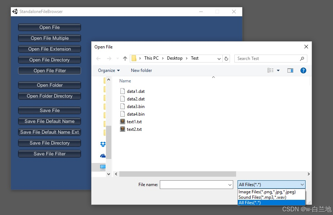Click the up-one-level arrow icon
This screenshot has height=215, width=333.
125,58
